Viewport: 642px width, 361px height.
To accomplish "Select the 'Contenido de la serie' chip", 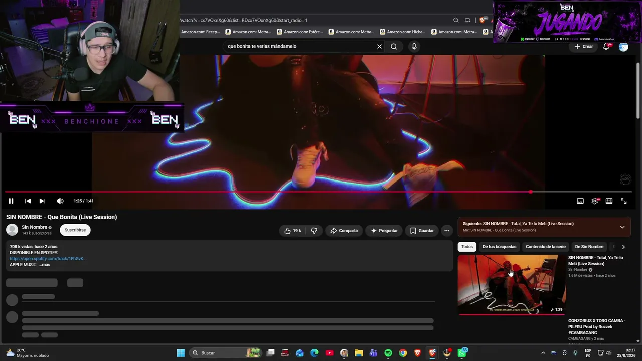I will pyautogui.click(x=546, y=247).
